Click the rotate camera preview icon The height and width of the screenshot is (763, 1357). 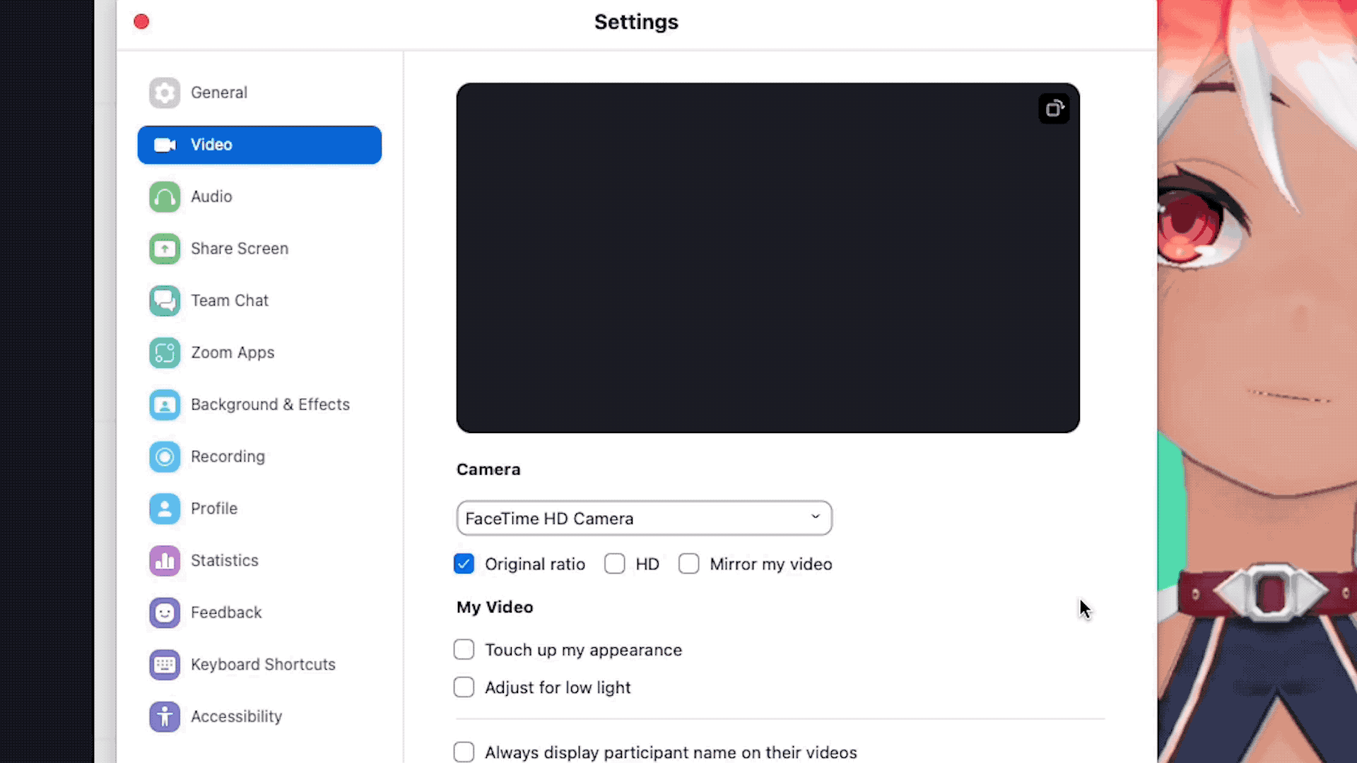1054,108
